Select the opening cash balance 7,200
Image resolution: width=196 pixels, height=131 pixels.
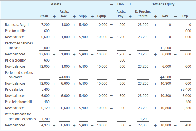coord(45,25)
